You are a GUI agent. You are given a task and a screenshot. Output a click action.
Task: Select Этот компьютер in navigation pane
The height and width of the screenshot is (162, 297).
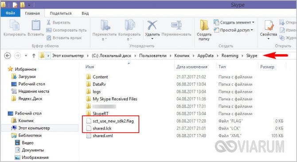tap(34, 128)
